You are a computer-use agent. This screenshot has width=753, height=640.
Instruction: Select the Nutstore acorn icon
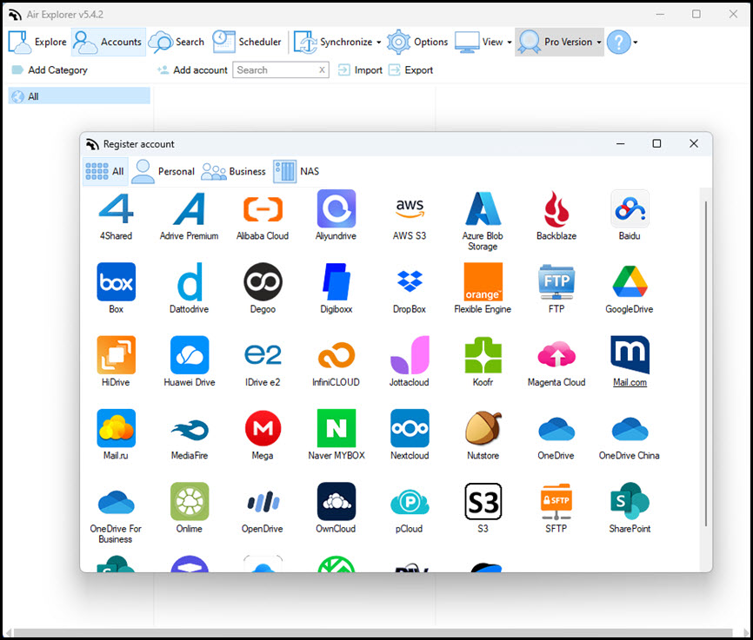(483, 428)
